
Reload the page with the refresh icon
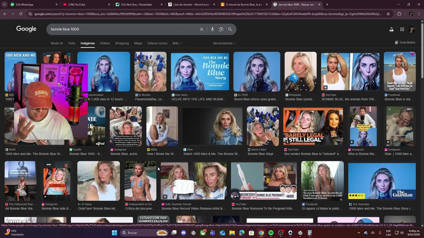coord(21,14)
